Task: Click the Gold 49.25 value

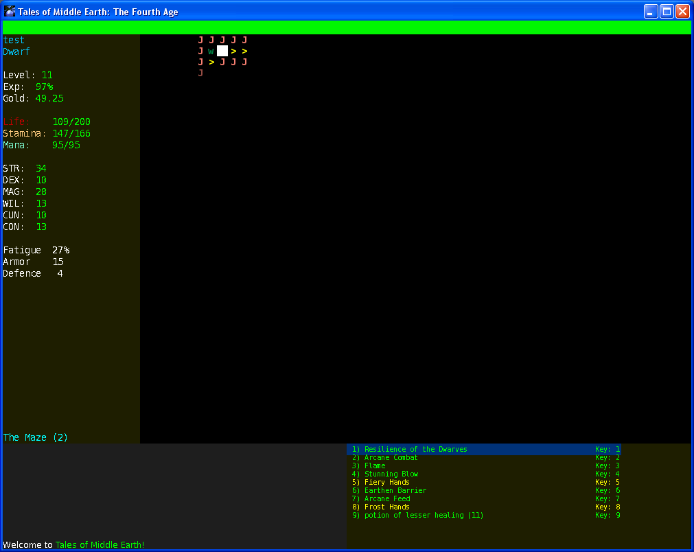Action: pos(49,98)
